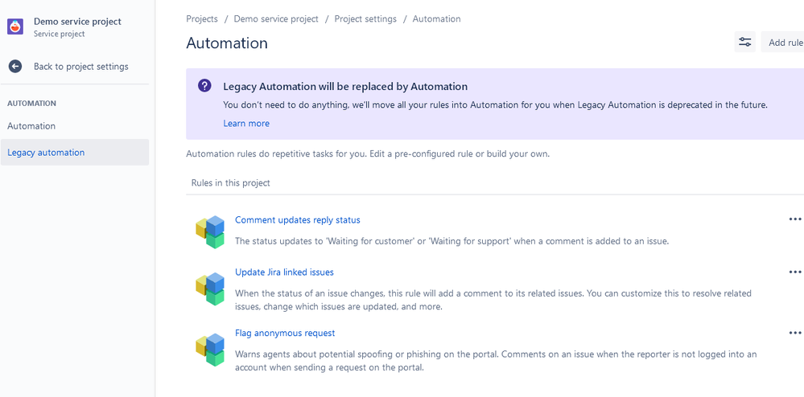The width and height of the screenshot is (804, 397).
Task: Select Automation in the sidebar menu
Action: point(31,126)
